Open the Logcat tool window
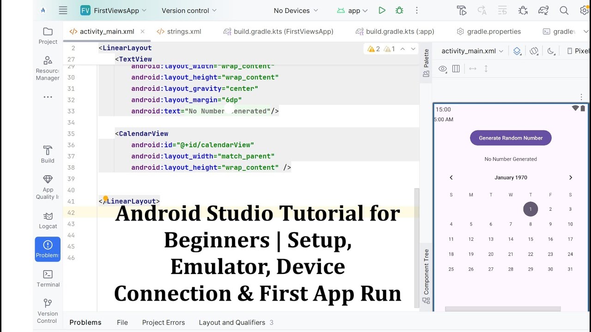This screenshot has width=591, height=332. coord(48,220)
